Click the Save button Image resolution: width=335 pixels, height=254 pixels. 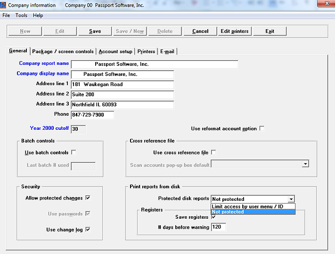click(x=95, y=31)
